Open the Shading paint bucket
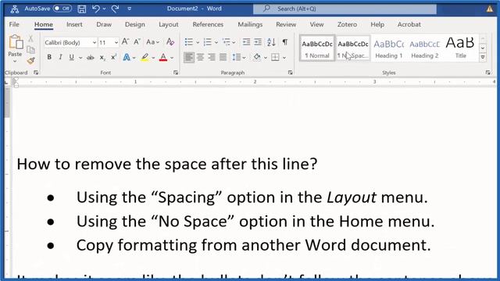This screenshot has width=500, height=281. tap(257, 57)
